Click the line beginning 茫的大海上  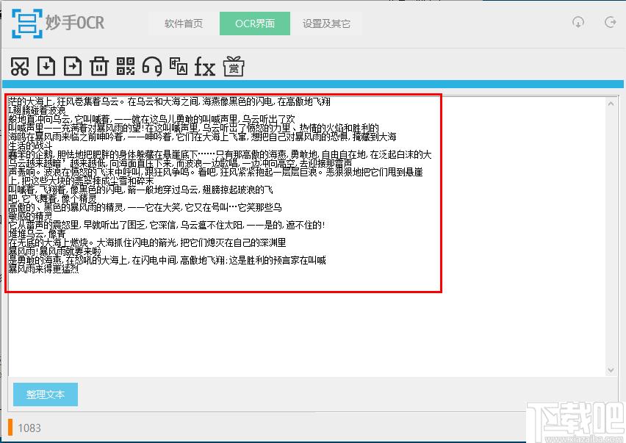169,102
